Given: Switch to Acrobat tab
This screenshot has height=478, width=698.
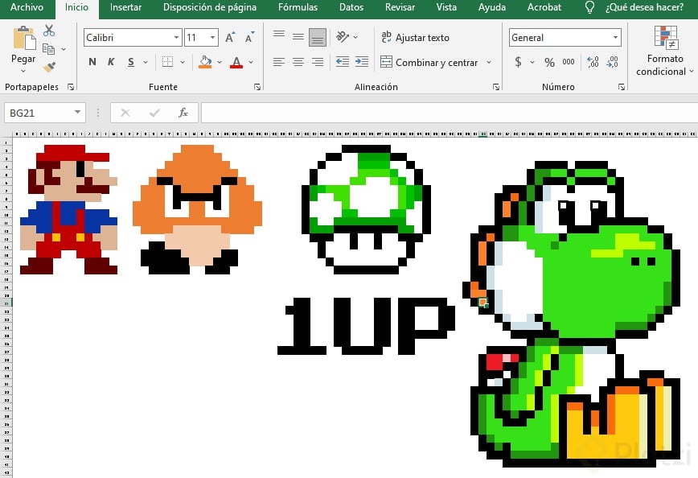Looking at the screenshot, I should [x=544, y=7].
